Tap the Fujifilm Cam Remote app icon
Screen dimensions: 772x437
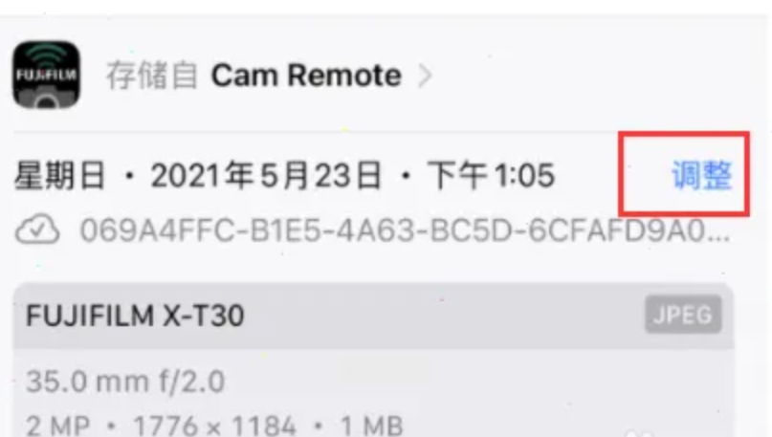pos(46,75)
